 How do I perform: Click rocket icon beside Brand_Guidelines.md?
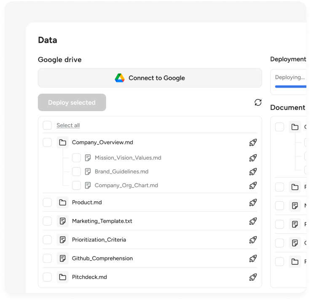coord(253,171)
